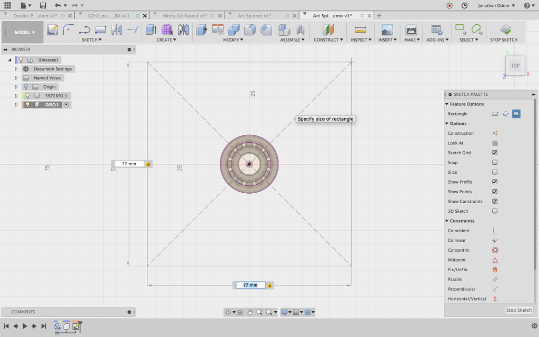The width and height of the screenshot is (539, 337).
Task: Click the Construction line icon in palette
Action: [495, 133]
